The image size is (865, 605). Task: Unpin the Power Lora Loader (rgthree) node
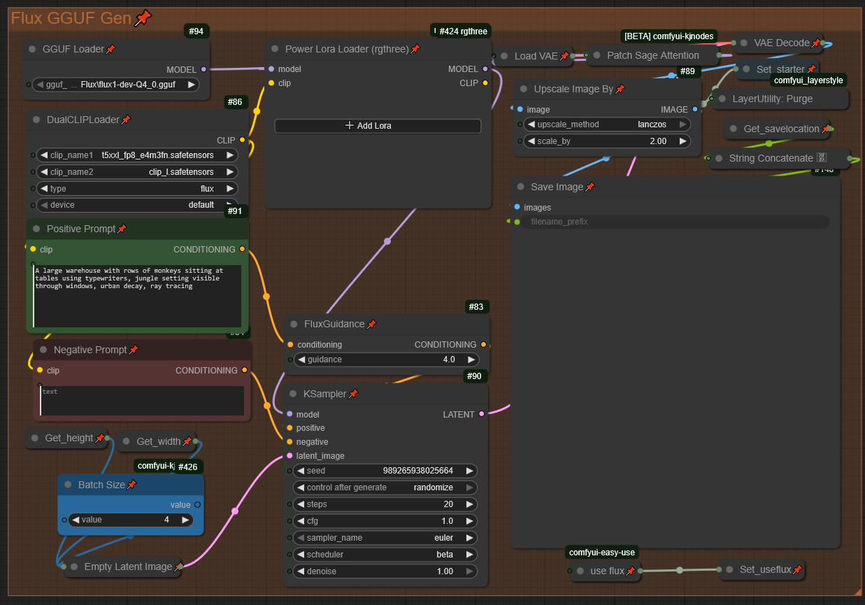click(x=415, y=49)
